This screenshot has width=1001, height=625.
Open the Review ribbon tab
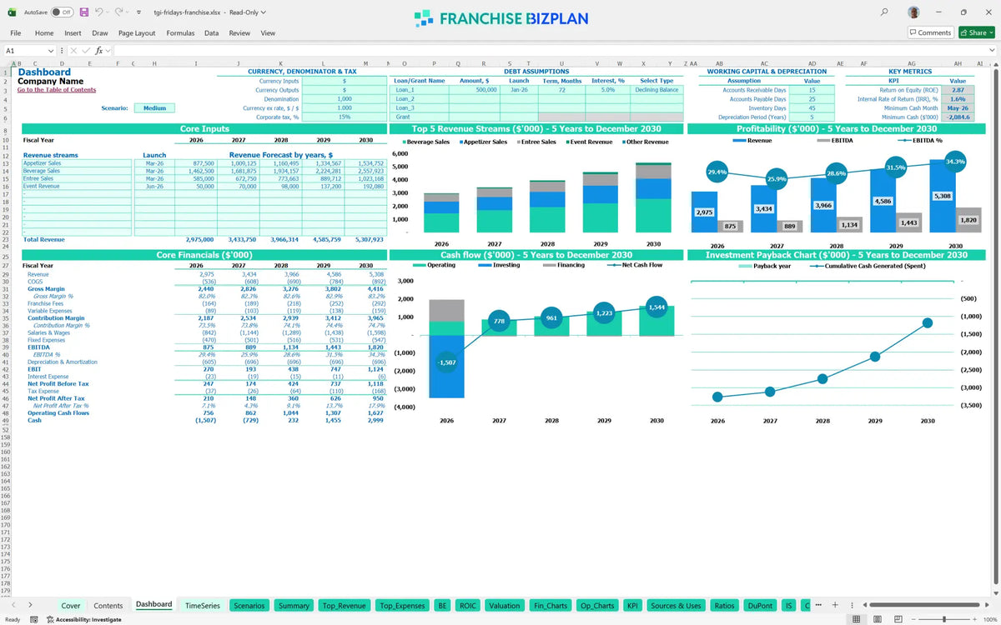click(239, 33)
